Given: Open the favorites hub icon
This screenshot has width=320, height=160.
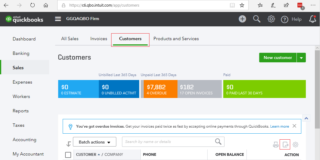Looking at the screenshot, I should [260, 5].
